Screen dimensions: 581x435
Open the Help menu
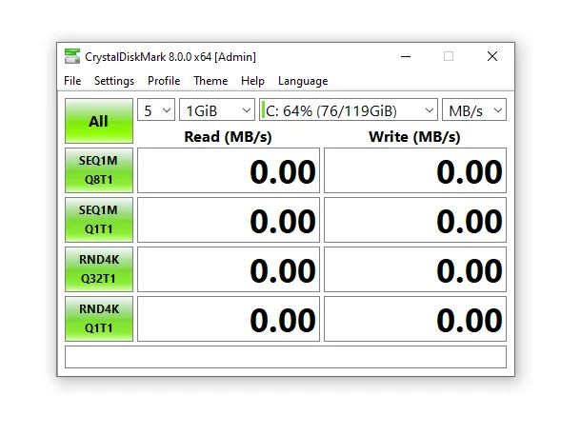coord(252,81)
